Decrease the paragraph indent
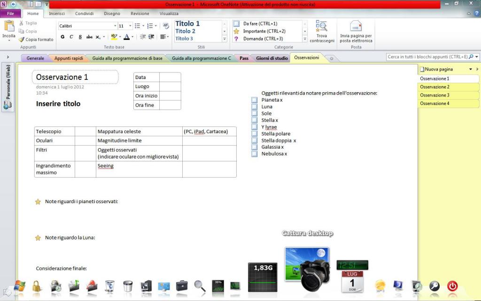 (x=143, y=37)
